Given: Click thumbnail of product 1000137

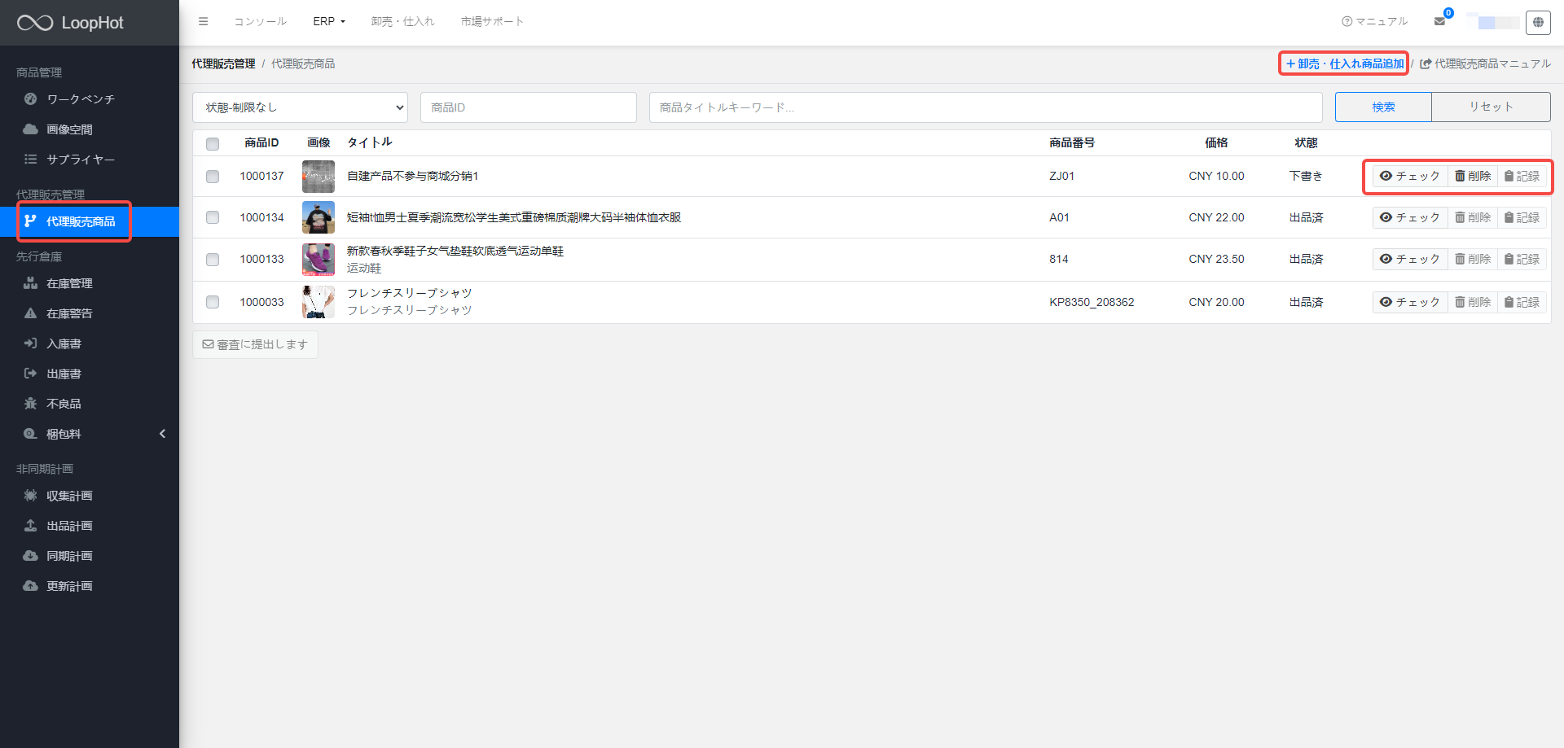Looking at the screenshot, I should [x=319, y=177].
